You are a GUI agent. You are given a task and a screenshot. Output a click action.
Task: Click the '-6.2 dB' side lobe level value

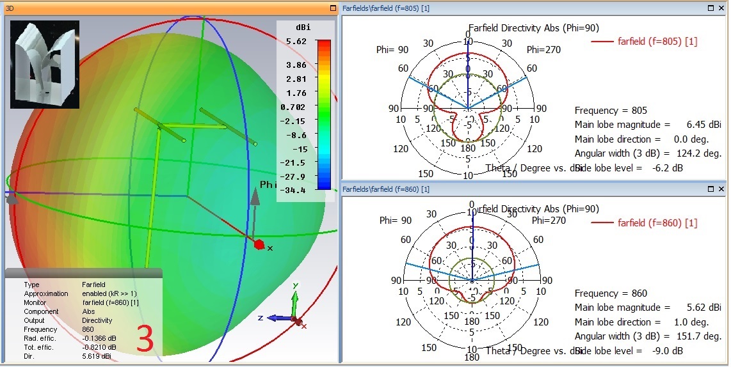coord(668,168)
